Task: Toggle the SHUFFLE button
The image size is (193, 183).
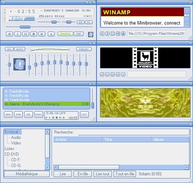Action: pos(65,34)
